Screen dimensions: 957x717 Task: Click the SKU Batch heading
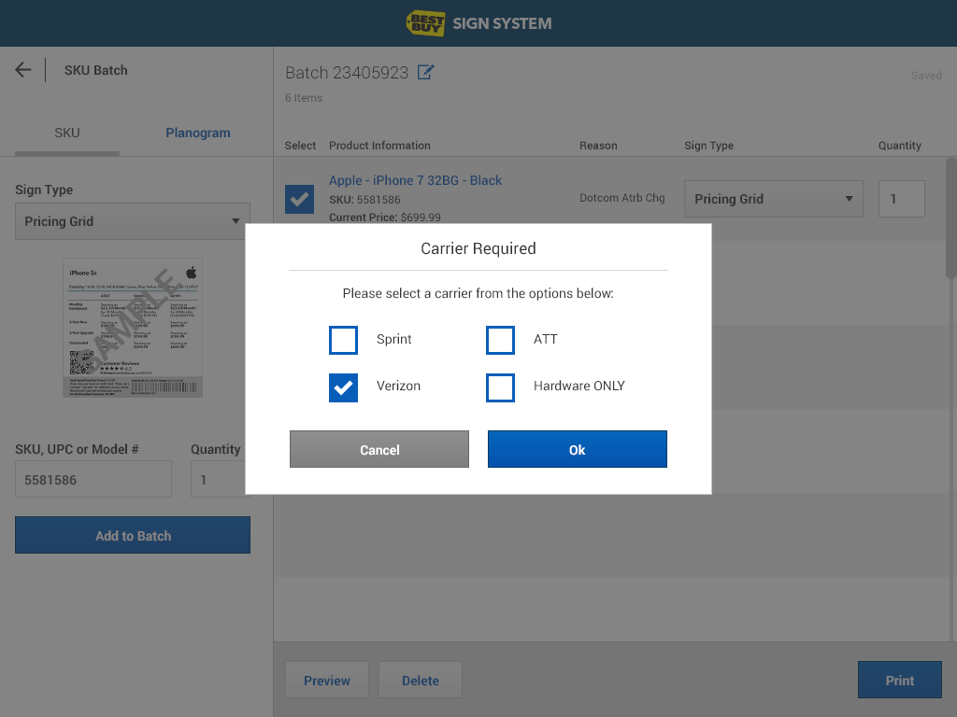[96, 70]
